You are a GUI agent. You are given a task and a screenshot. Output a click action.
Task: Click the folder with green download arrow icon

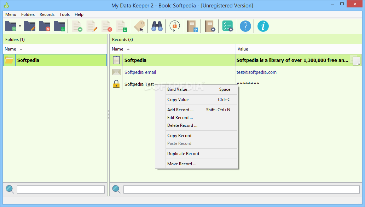click(x=59, y=26)
